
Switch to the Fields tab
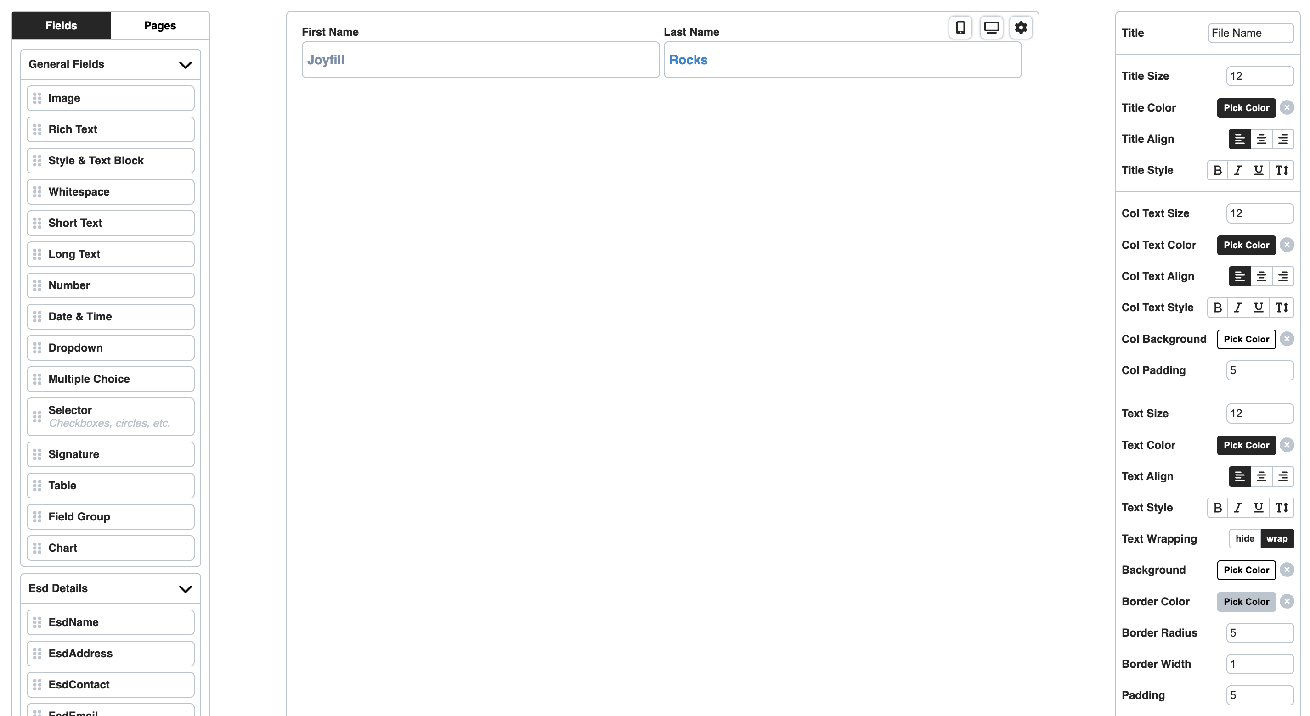pos(61,25)
